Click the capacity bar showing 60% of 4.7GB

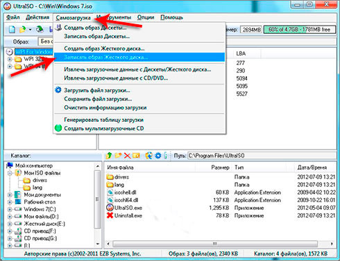tap(299, 30)
